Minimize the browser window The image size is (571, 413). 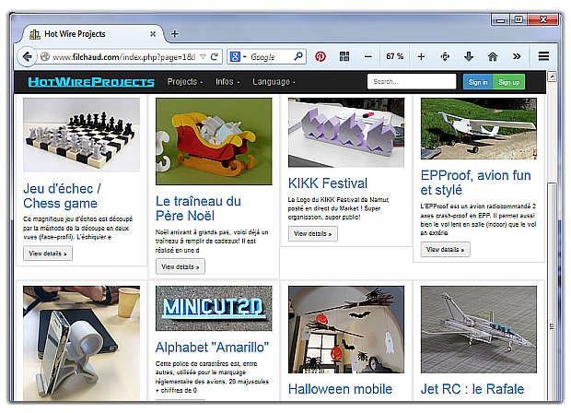[500, 19]
